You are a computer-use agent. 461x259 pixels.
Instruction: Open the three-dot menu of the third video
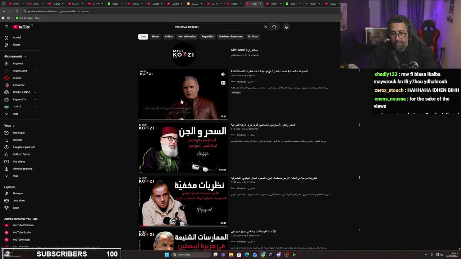359,178
